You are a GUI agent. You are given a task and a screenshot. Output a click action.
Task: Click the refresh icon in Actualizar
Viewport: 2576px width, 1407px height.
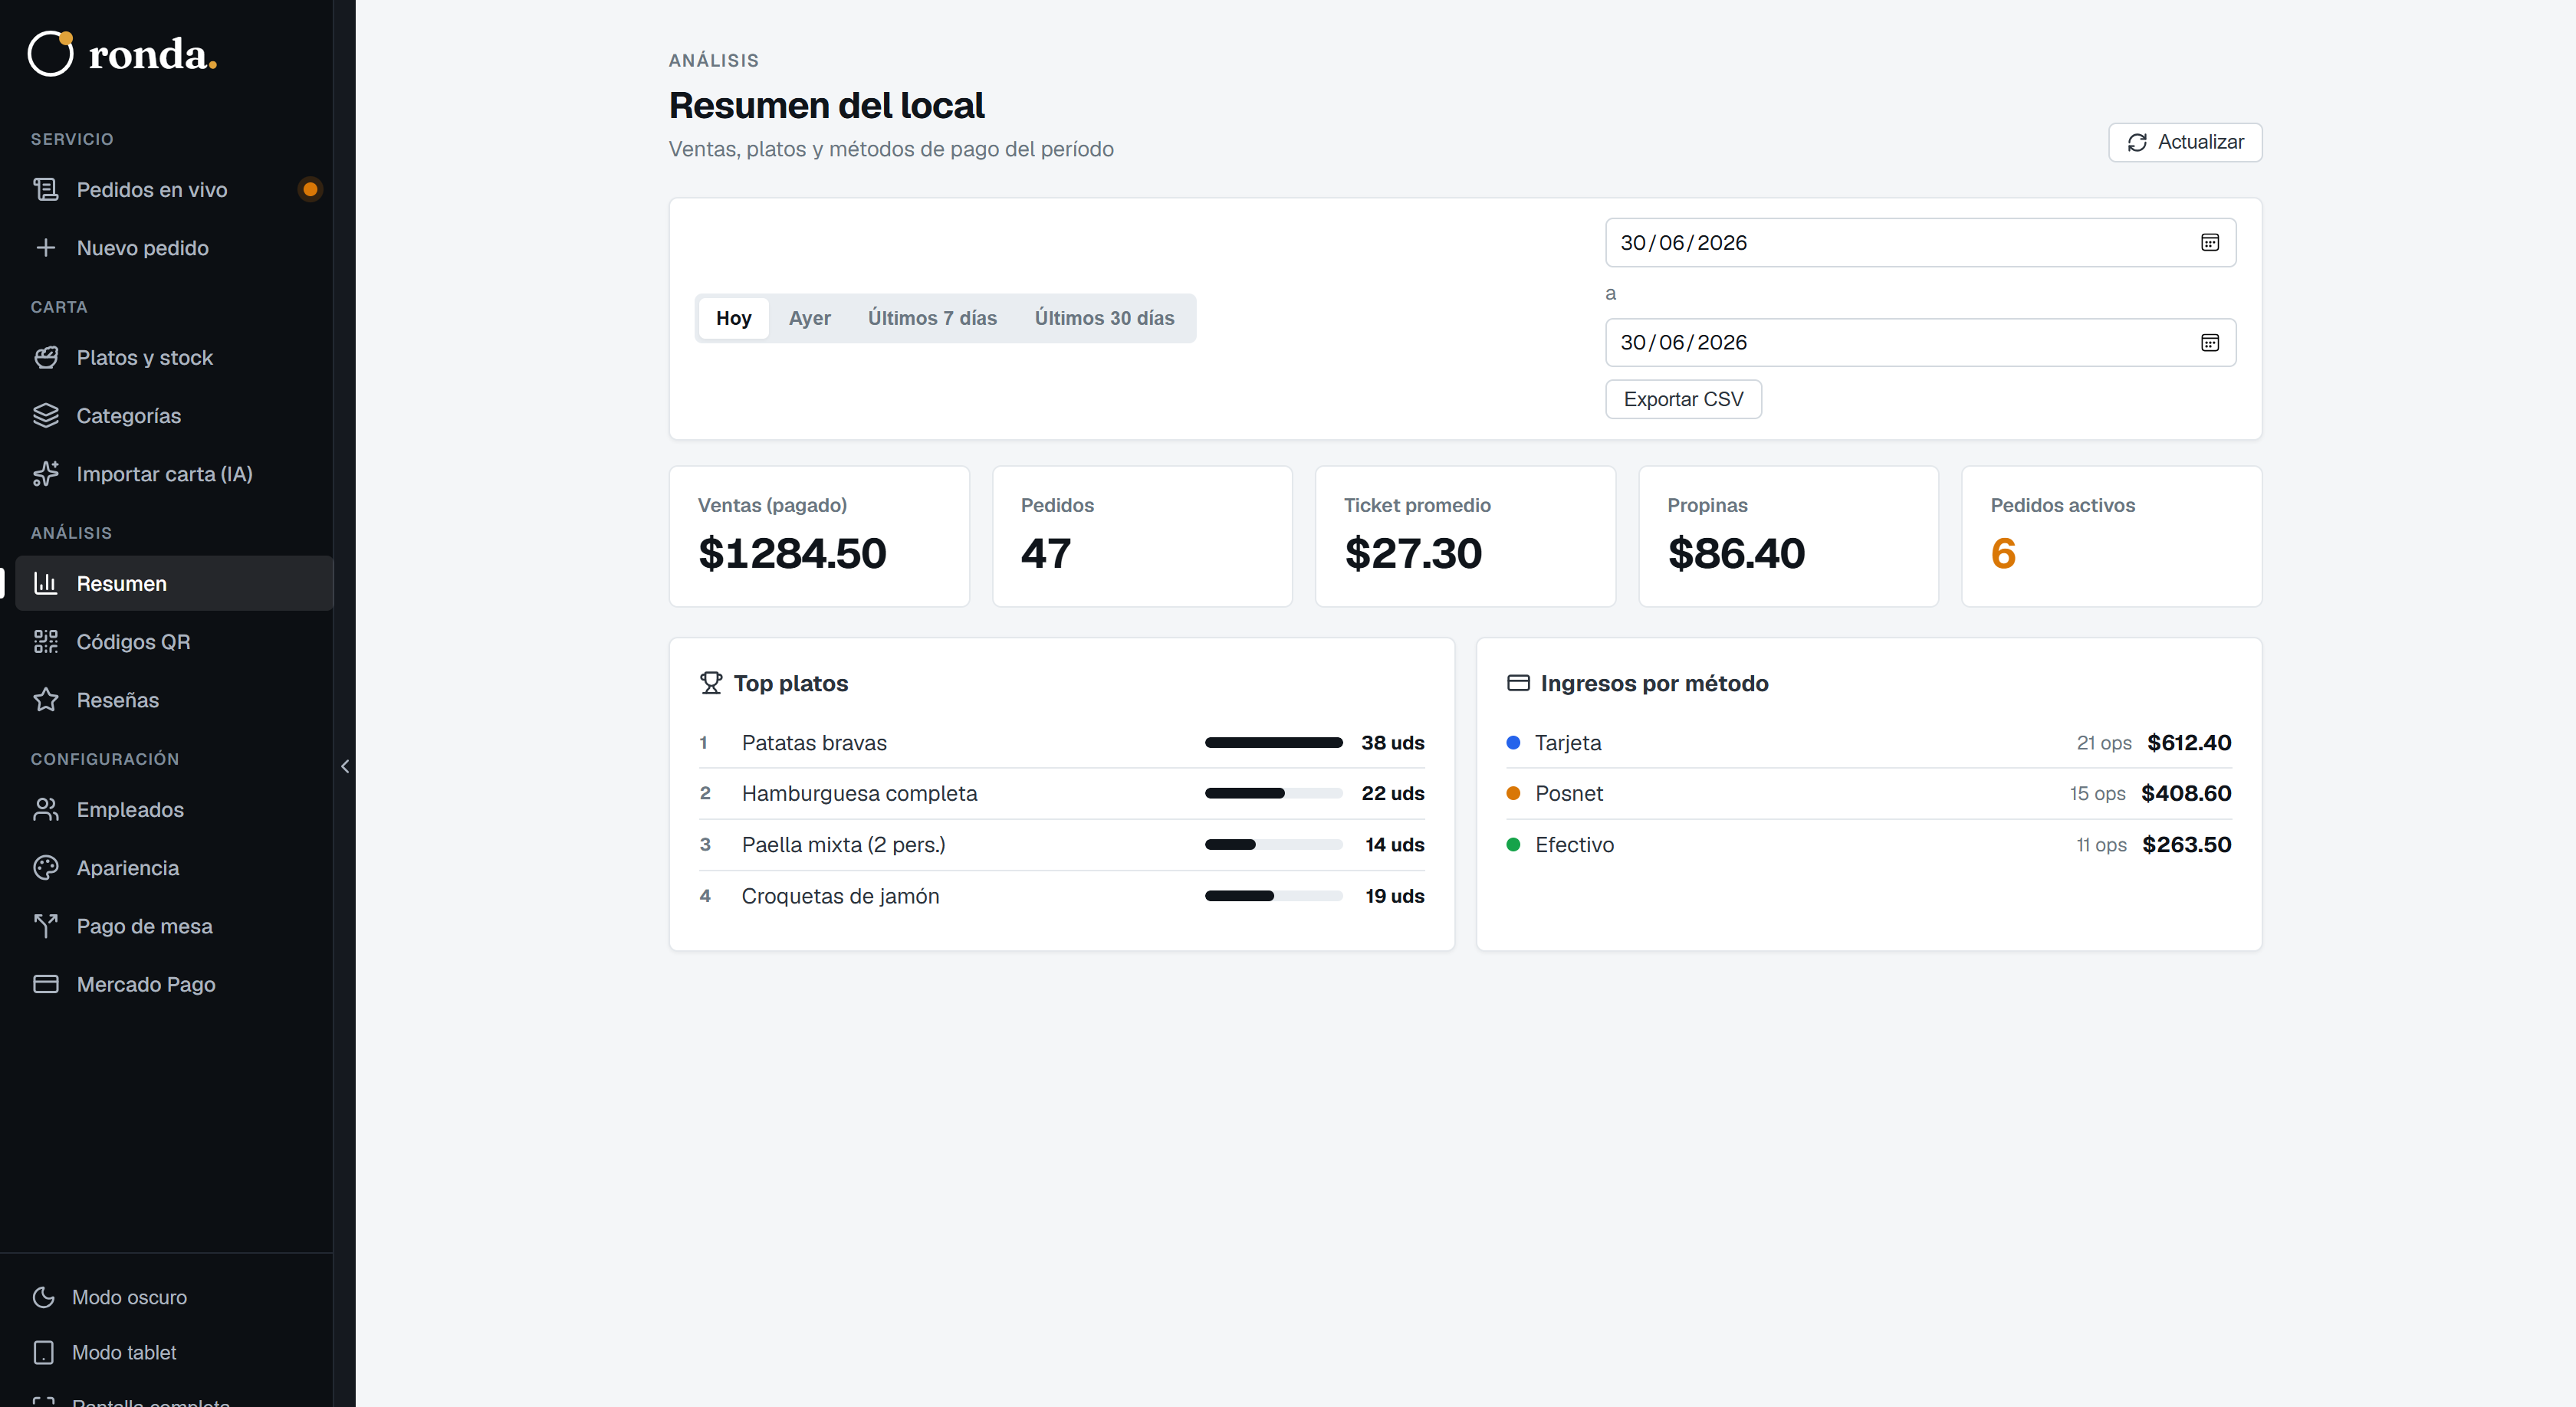tap(2137, 142)
